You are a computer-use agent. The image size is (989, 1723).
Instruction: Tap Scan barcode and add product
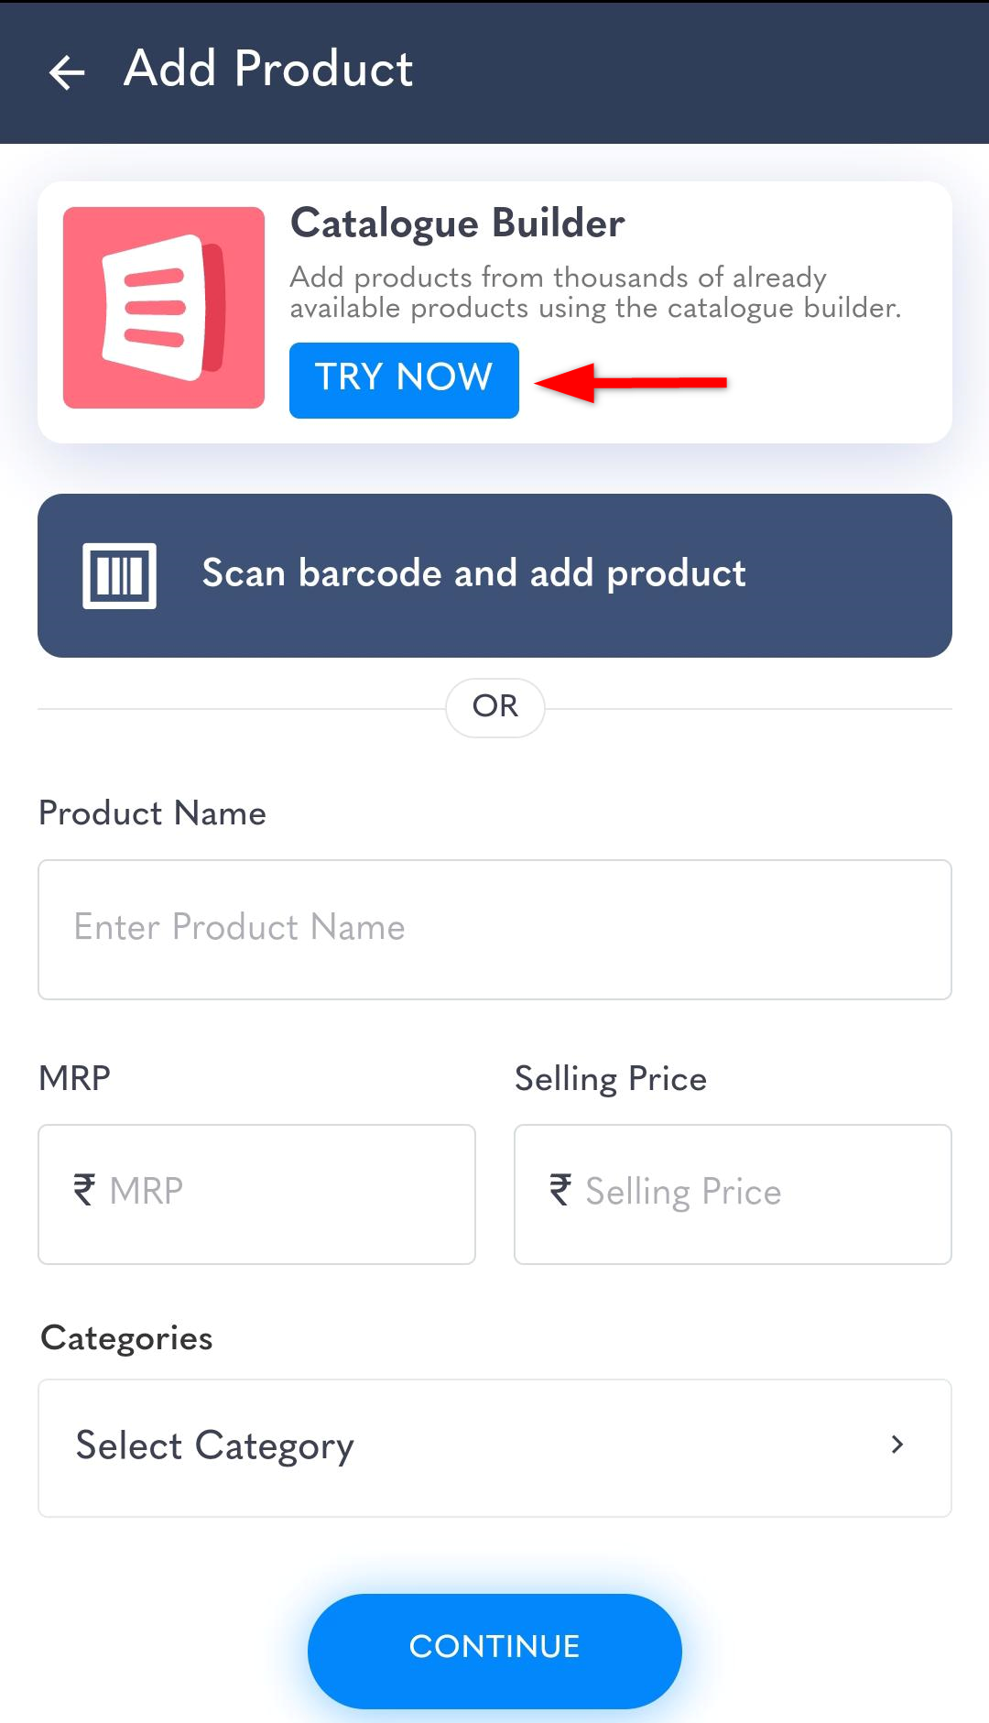coord(494,575)
